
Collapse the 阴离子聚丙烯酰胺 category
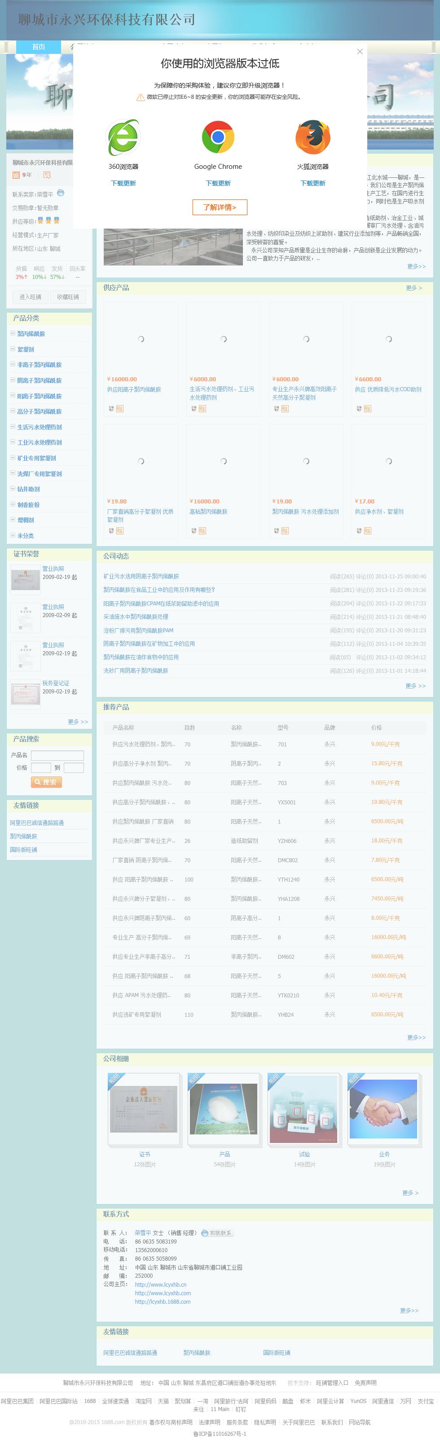13,380
